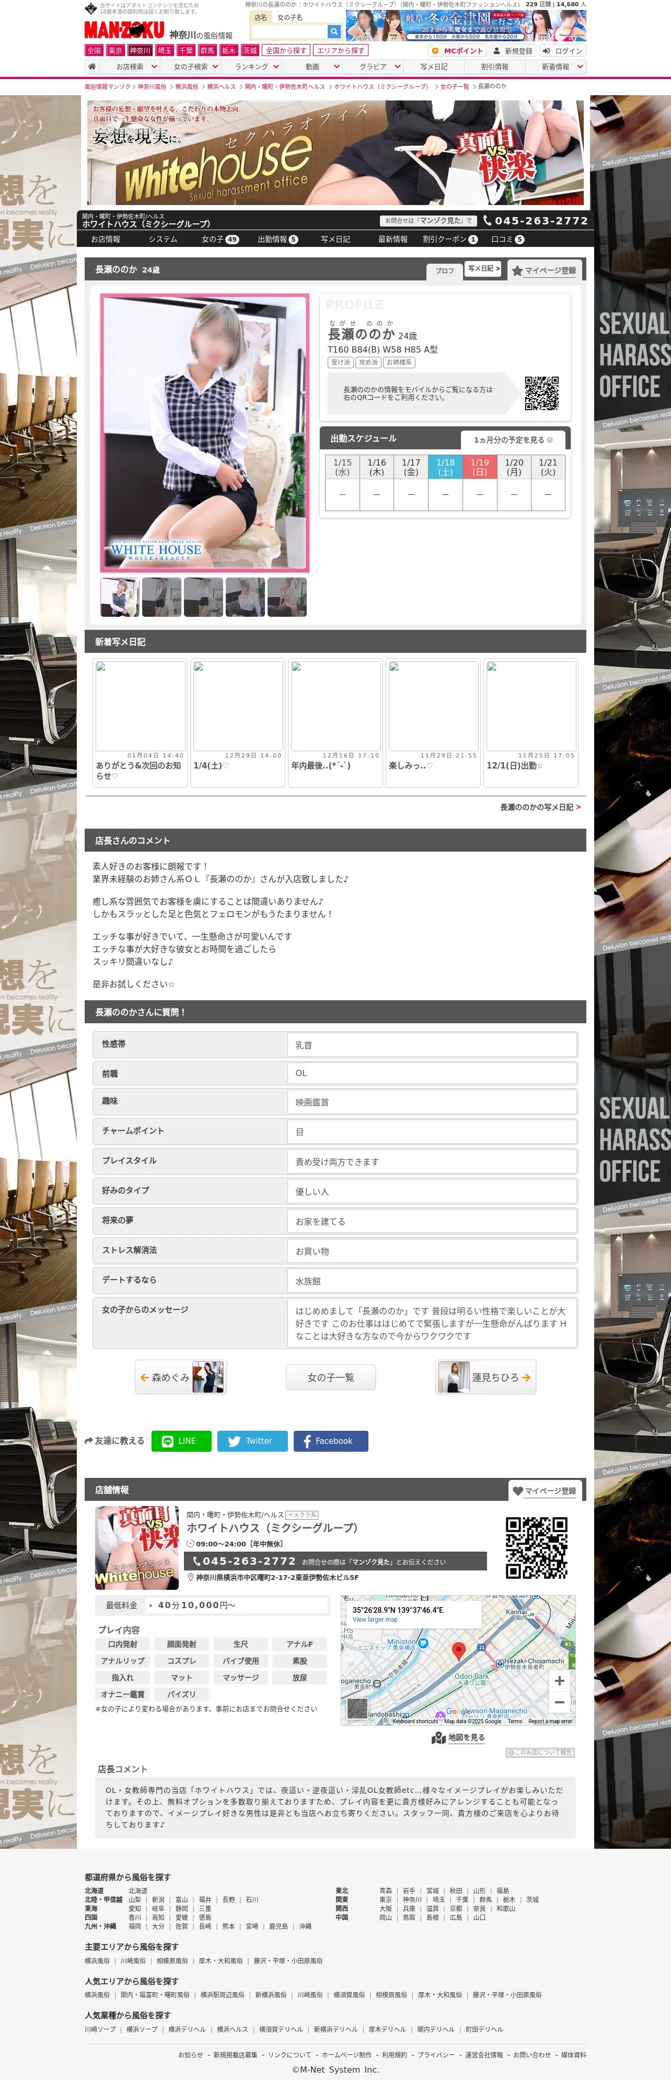The height and width of the screenshot is (2080, 671).
Task: Click the search magnifier icon in header
Action: tap(334, 31)
